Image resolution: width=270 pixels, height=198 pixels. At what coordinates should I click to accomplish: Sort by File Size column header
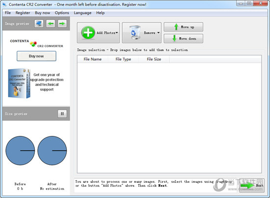click(x=154, y=59)
